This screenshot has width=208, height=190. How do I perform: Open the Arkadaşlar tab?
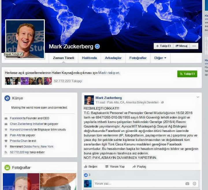113,58
